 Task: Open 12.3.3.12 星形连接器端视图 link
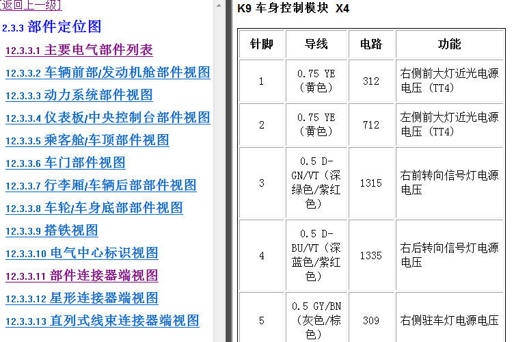coord(82,299)
